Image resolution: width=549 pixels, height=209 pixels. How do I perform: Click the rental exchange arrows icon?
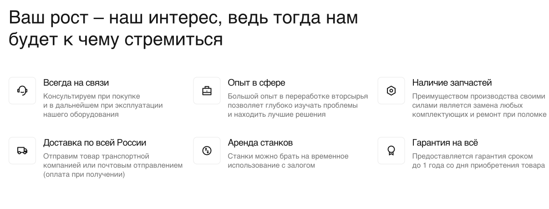pos(207,150)
